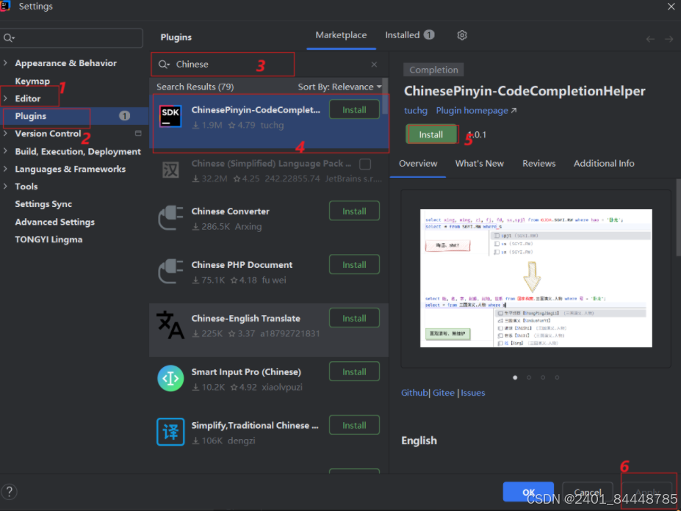
Task: Open the Overview tab
Action: (x=418, y=164)
